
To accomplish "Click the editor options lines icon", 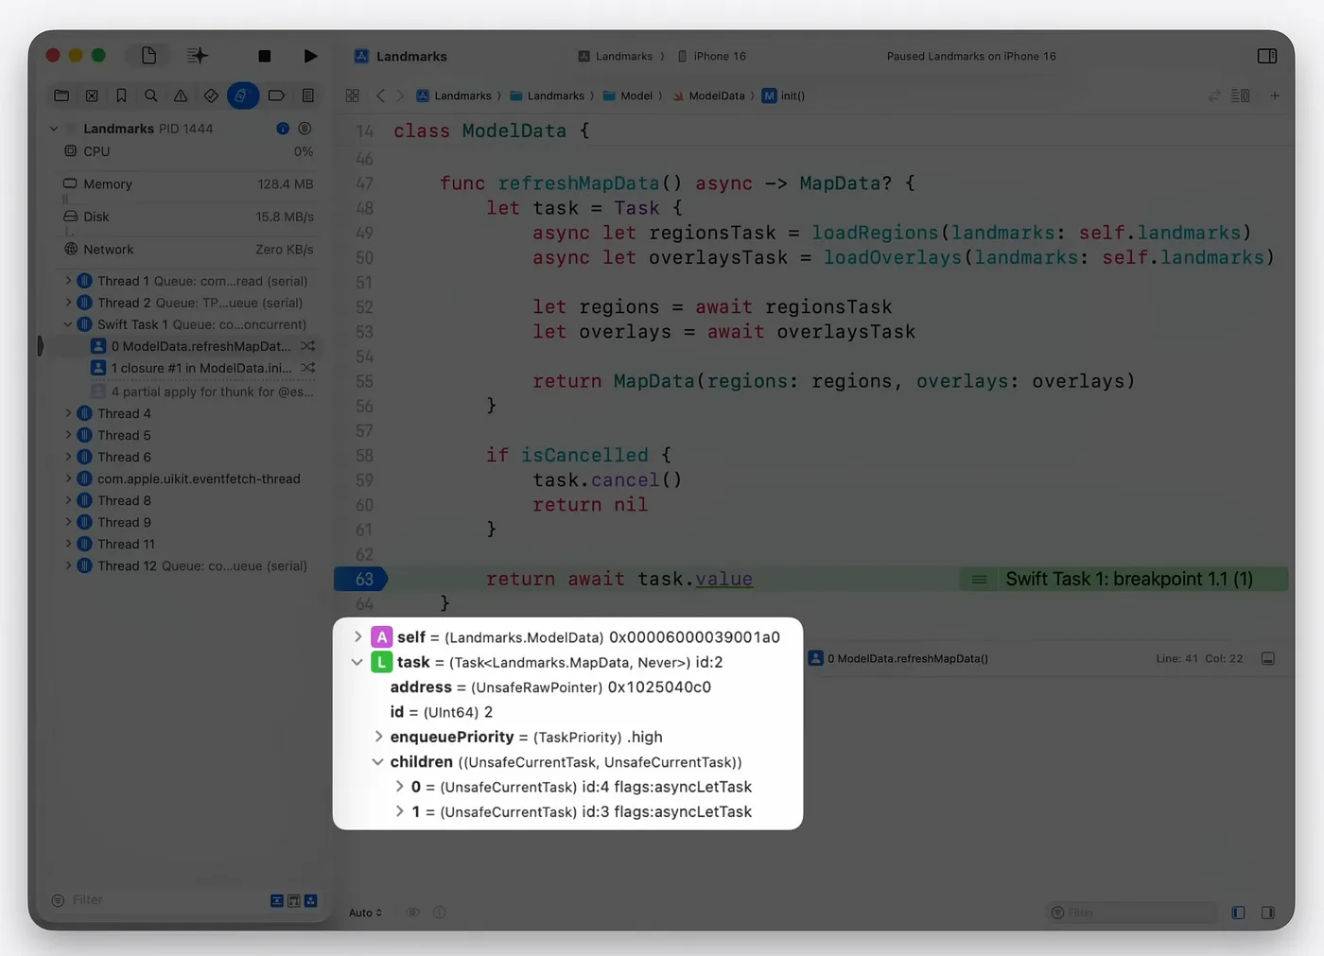I will point(1241,96).
